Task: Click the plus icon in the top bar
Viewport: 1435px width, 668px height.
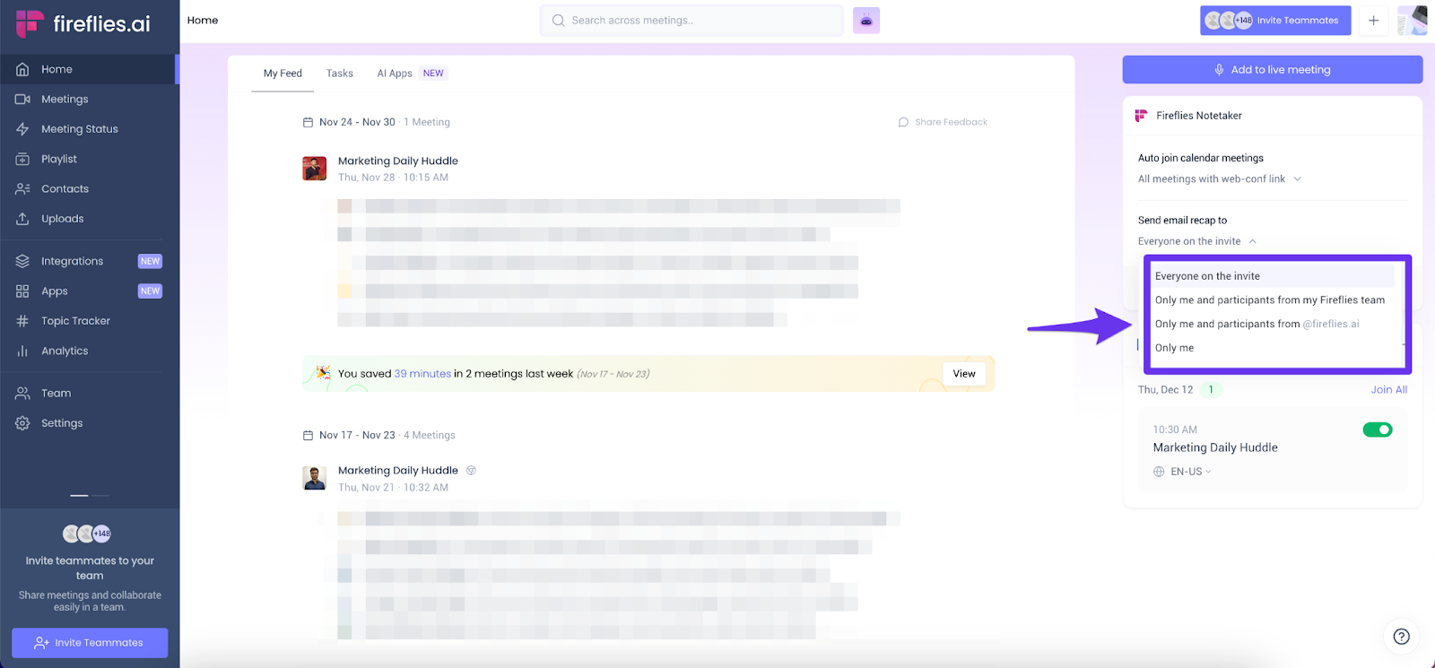Action: (1373, 21)
